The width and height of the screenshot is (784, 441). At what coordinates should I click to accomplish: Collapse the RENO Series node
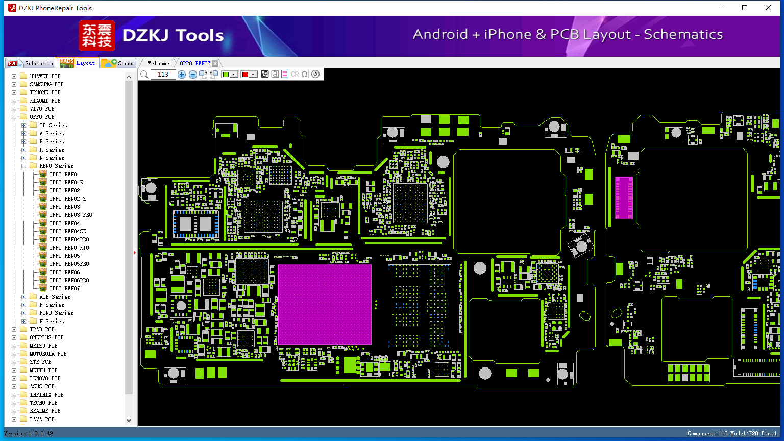[24, 166]
